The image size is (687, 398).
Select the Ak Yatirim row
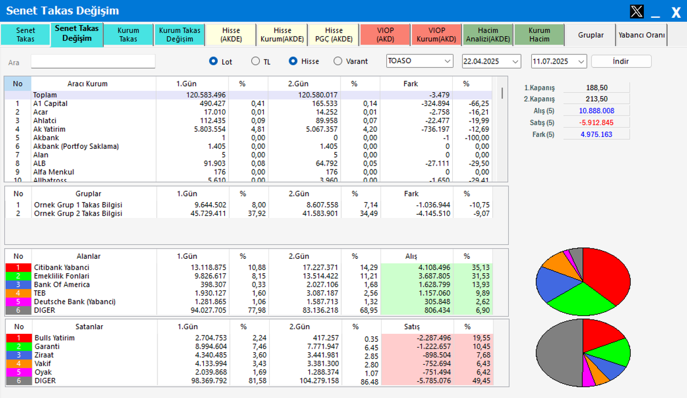pos(248,129)
